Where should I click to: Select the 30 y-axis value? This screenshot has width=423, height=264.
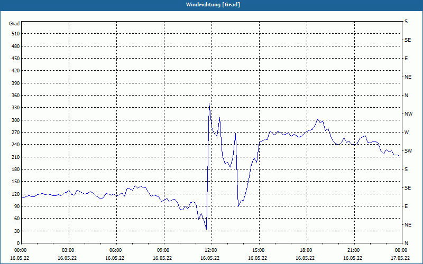pyautogui.click(x=17, y=231)
